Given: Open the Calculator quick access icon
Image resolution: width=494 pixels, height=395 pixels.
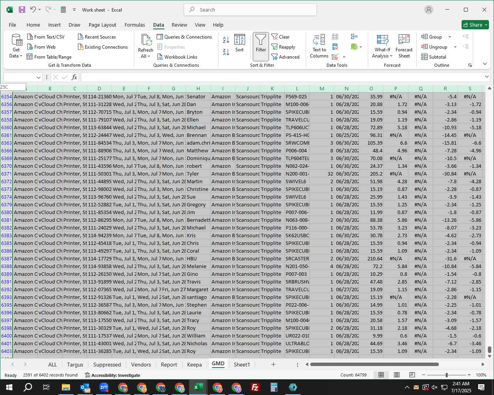Looking at the screenshot, I should pos(64,10).
